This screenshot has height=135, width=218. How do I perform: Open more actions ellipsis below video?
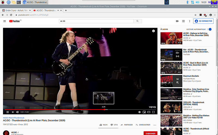[x=155, y=125]
